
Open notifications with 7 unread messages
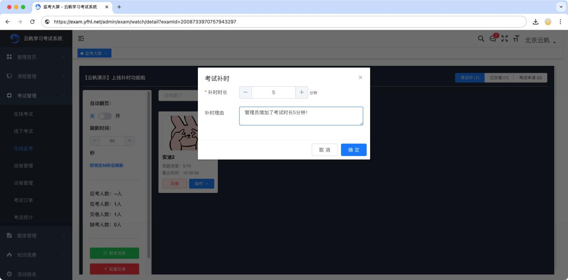(493, 39)
